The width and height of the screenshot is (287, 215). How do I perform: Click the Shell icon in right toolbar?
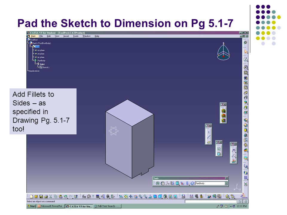246,135
